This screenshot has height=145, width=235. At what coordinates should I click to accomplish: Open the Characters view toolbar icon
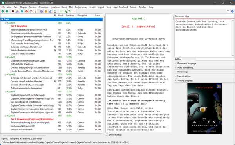pos(18,11)
